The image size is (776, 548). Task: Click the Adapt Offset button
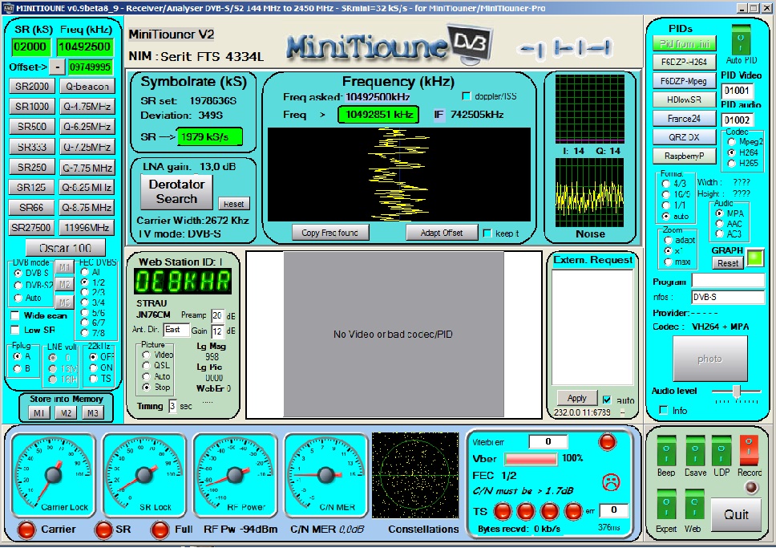click(442, 233)
